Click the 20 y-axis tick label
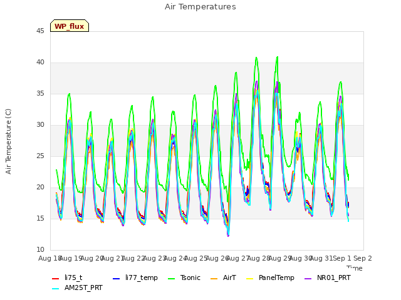401x300 pixels. 40,187
